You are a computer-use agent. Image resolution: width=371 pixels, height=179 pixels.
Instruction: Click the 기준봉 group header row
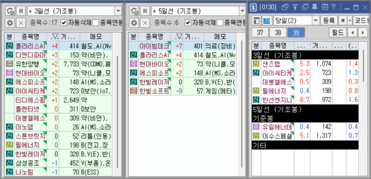point(305,118)
